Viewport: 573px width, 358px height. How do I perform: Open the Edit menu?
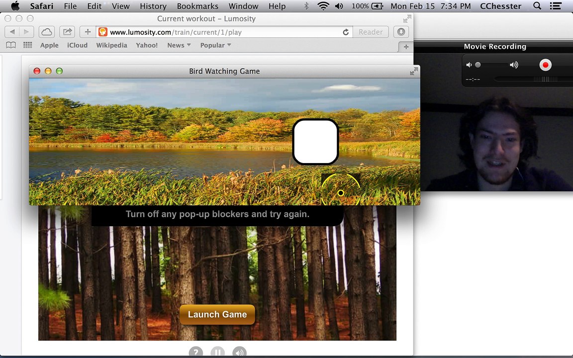click(x=95, y=6)
